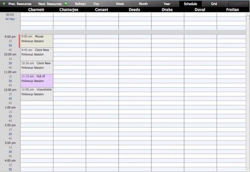Switch to the Week view tab
This screenshot has height=172, width=250.
[120, 4]
